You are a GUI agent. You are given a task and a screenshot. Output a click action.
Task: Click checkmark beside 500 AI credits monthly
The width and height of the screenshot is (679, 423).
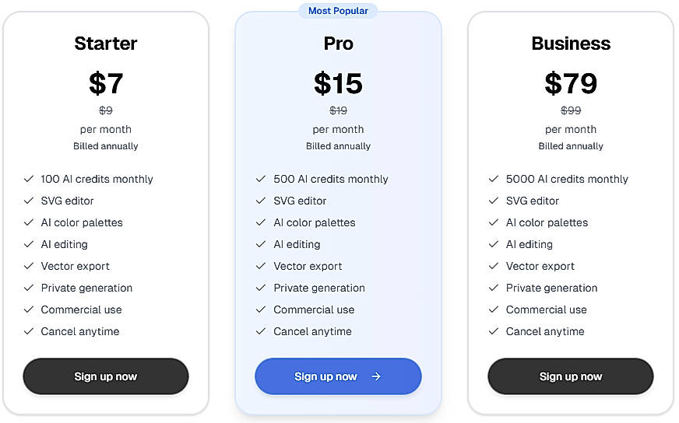coord(261,179)
